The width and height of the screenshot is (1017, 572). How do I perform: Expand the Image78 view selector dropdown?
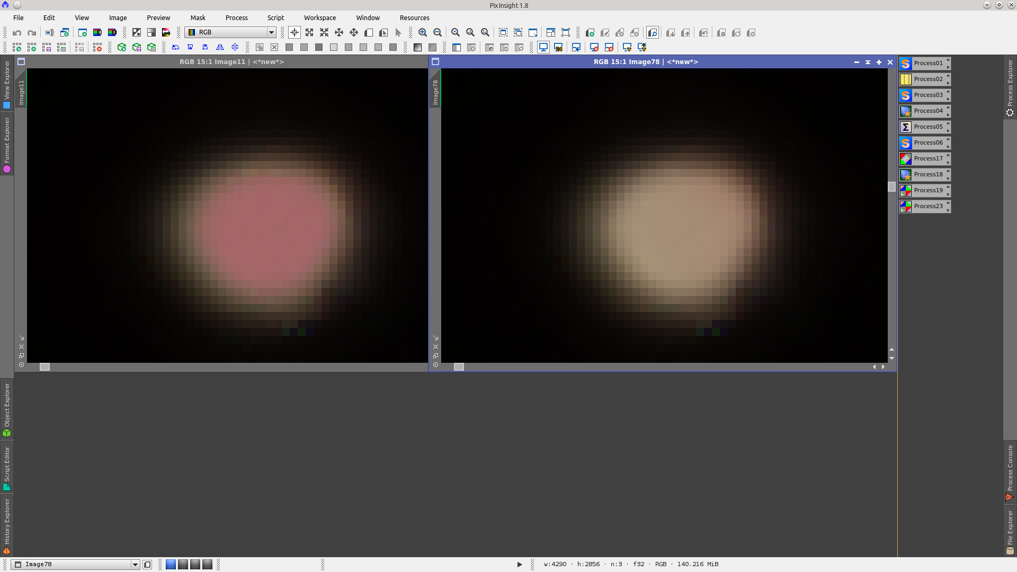click(135, 565)
